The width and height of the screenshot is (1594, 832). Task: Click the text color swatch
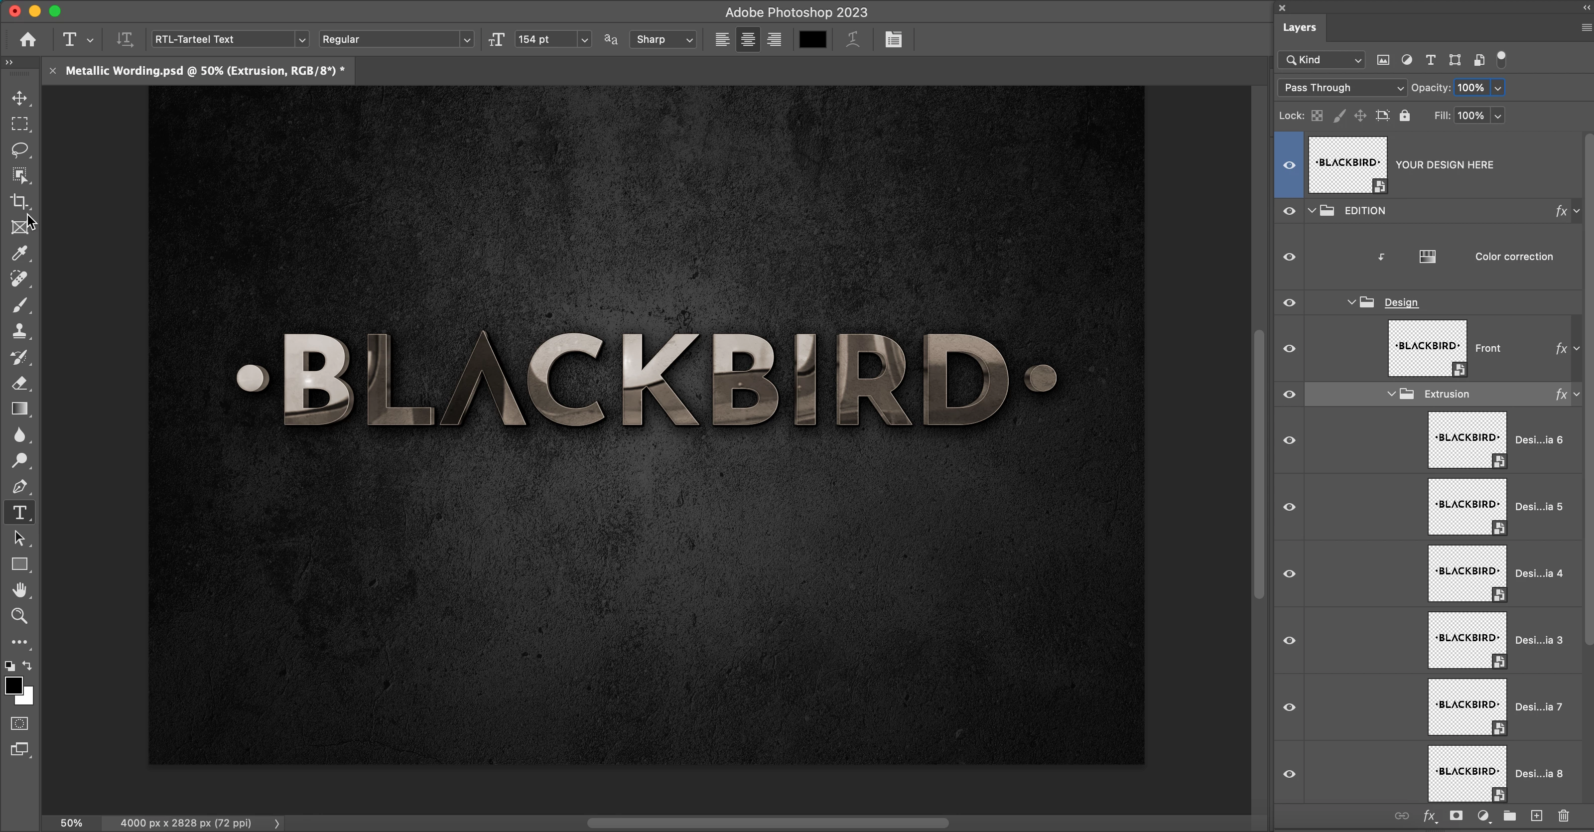pyautogui.click(x=812, y=39)
